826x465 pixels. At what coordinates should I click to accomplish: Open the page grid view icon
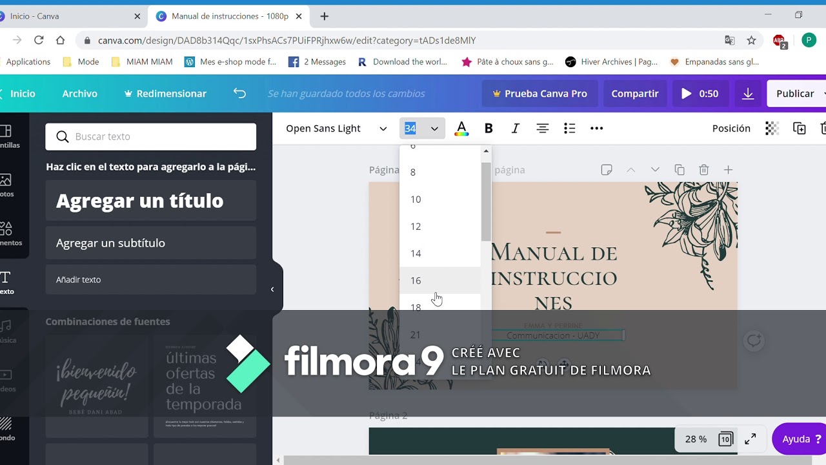pos(725,439)
